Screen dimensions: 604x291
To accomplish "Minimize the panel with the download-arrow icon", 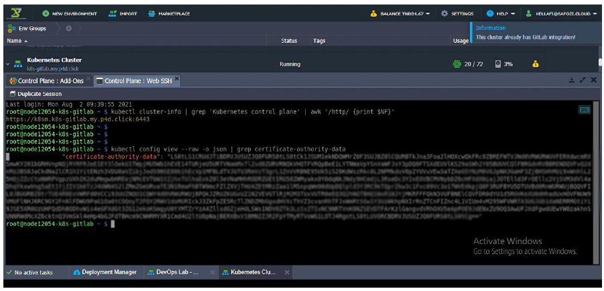I will tap(572, 80).
